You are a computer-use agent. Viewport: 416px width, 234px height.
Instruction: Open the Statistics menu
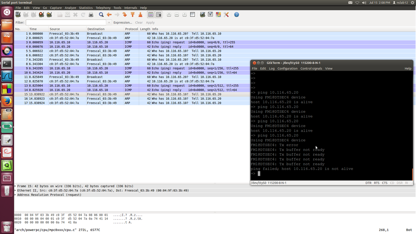[86, 7]
